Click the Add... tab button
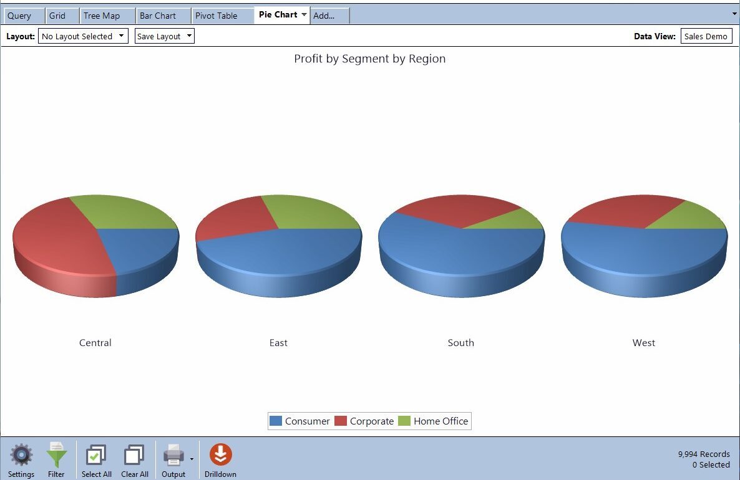The height and width of the screenshot is (480, 740). (x=324, y=16)
